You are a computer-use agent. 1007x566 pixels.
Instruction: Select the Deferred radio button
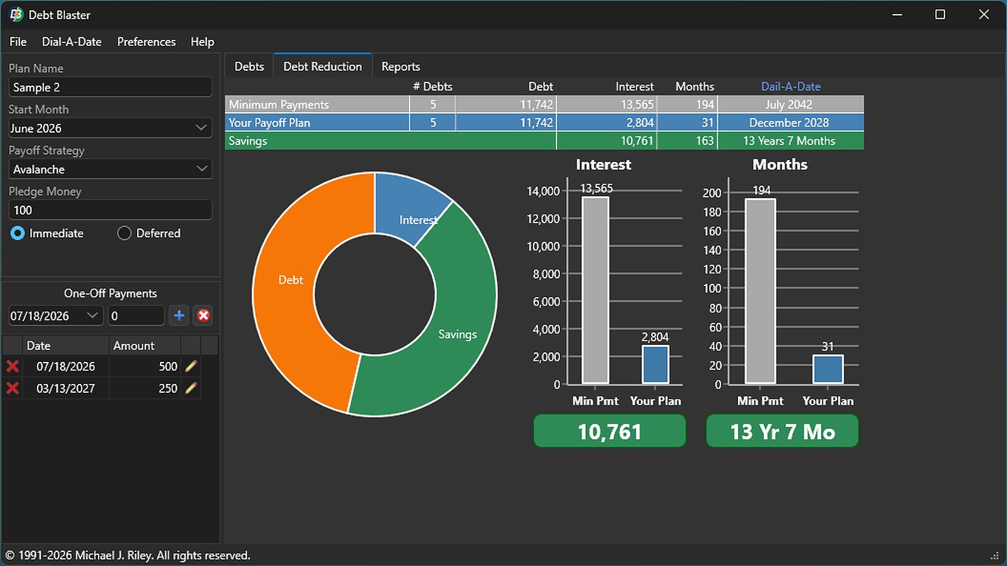pyautogui.click(x=124, y=233)
